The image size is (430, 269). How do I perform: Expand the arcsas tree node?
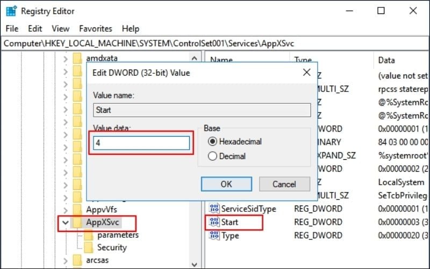[x=66, y=261]
